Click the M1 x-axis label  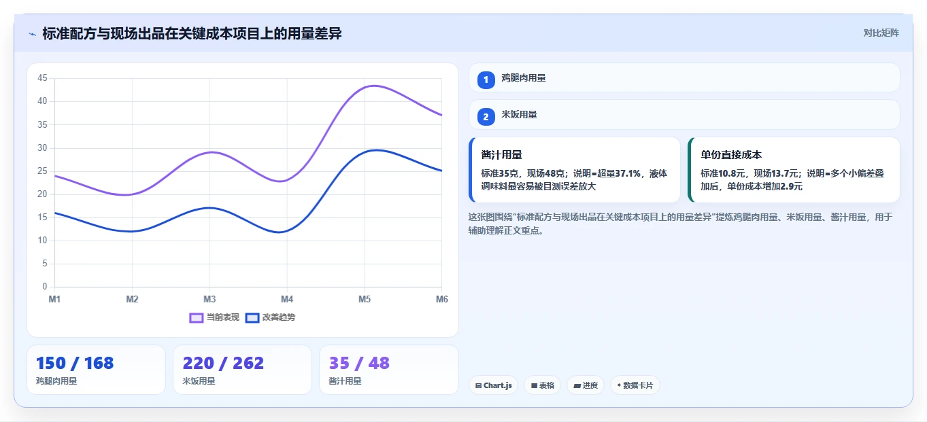point(54,299)
